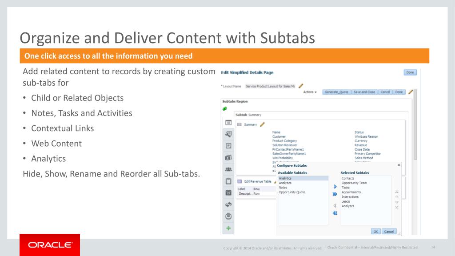Click the PriContactPartyName1 field label
This screenshot has width=455, height=256.
click(288, 149)
